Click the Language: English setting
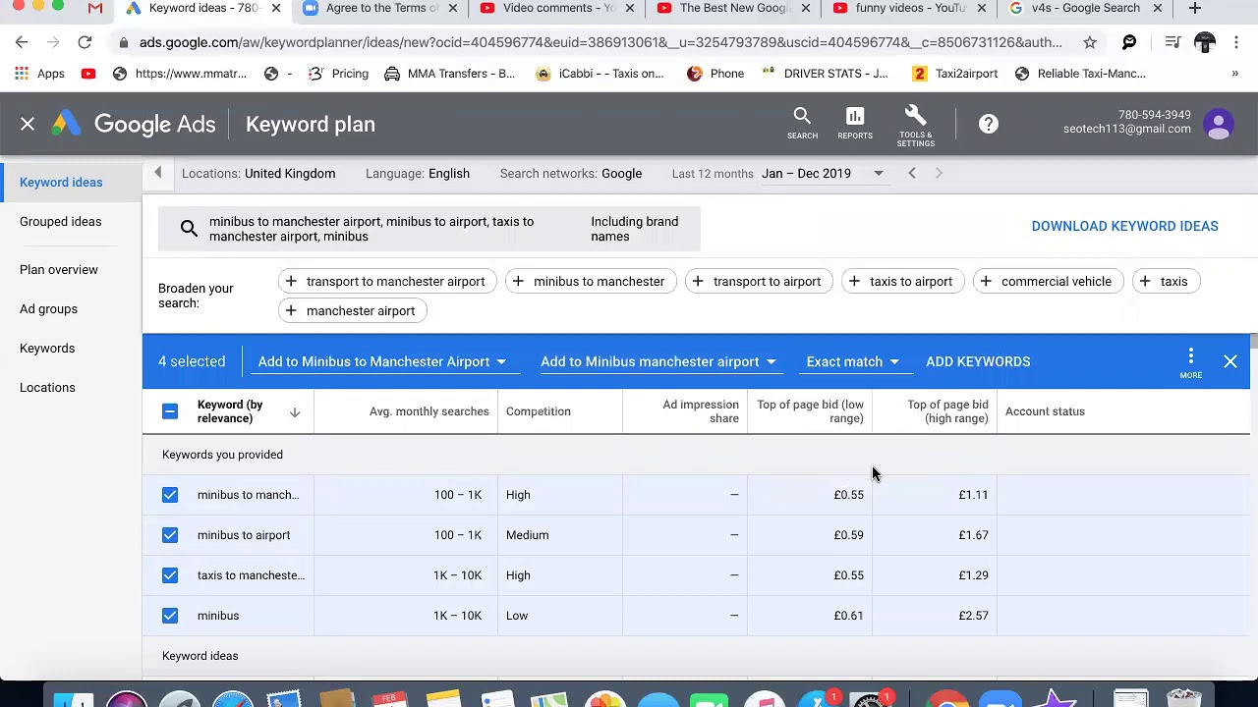Screen dimensions: 1258x707 [x=418, y=173]
